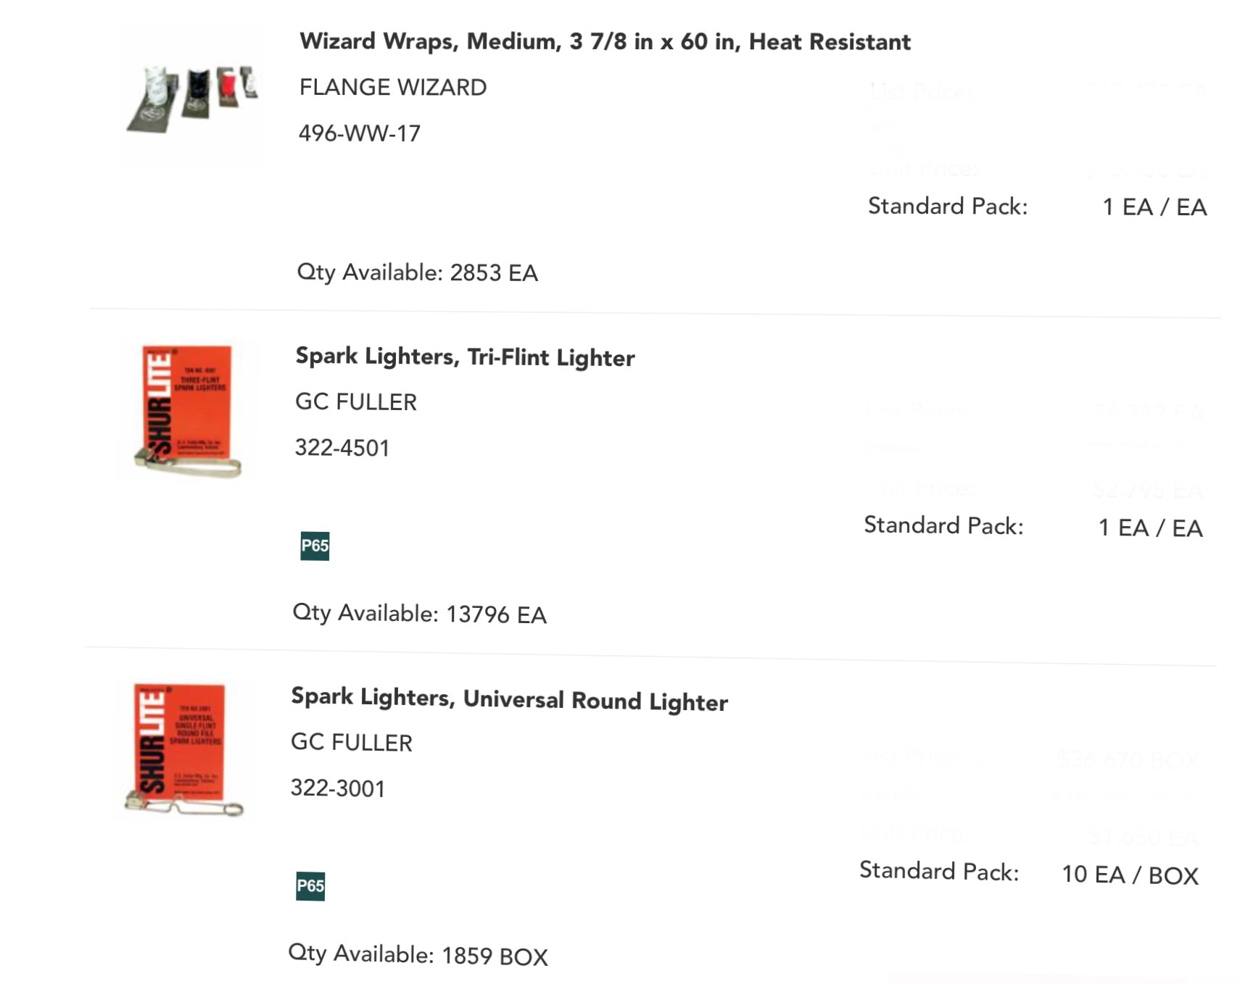Click Qty Available 13796 EA text
1240x984 pixels.
(x=419, y=614)
